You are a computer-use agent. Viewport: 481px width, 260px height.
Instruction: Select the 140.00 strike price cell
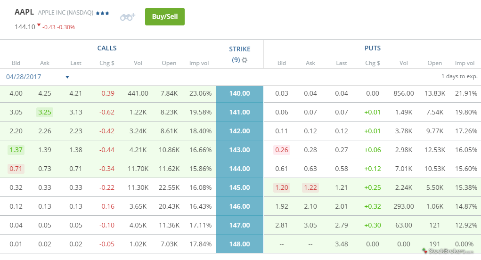coord(240,94)
